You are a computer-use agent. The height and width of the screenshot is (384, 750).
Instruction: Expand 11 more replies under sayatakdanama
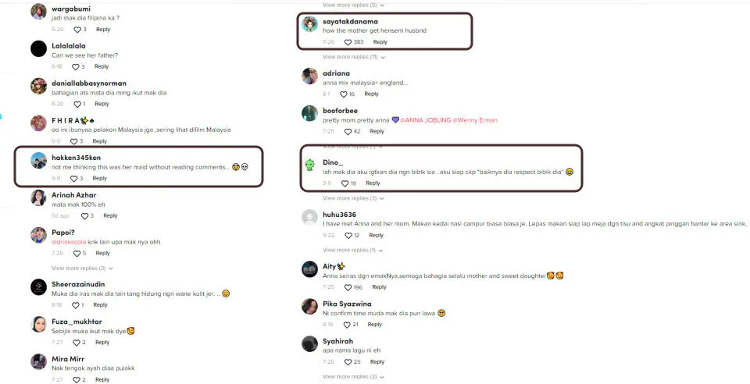[x=350, y=57]
